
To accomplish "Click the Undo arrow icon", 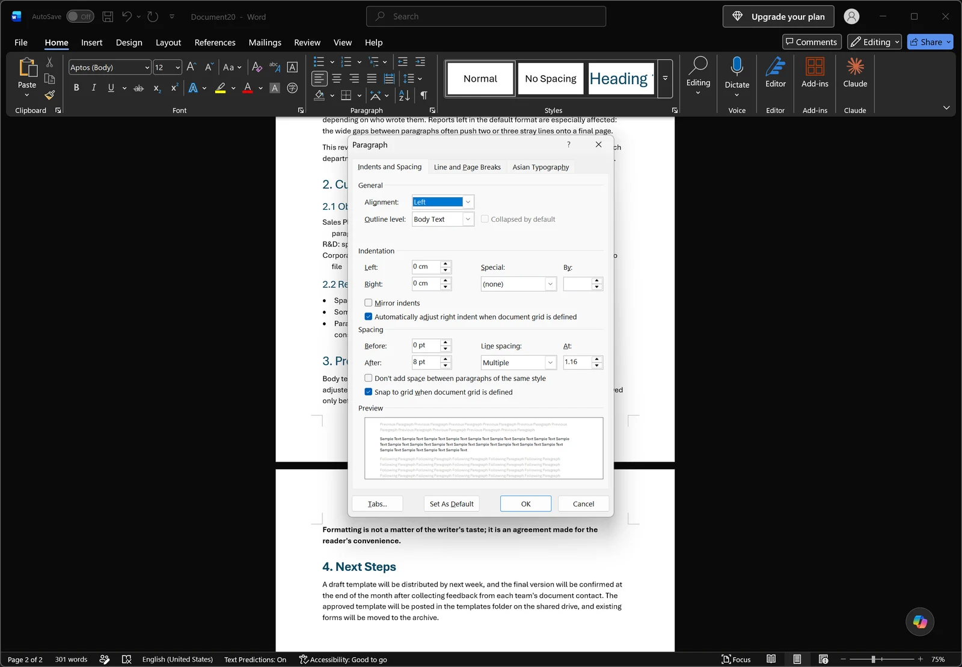I will (127, 17).
